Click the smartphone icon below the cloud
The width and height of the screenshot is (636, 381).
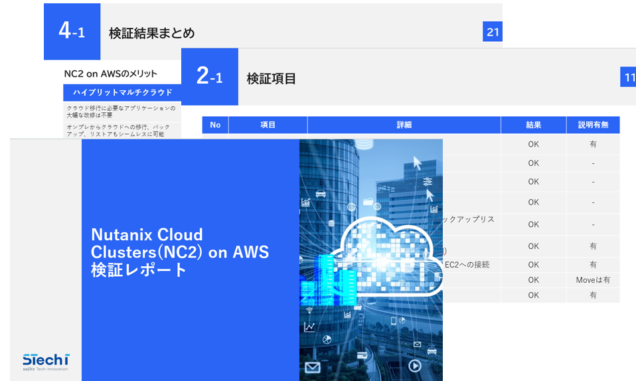pos(393,321)
